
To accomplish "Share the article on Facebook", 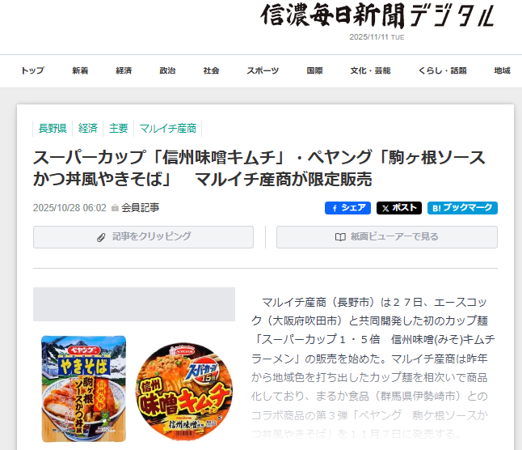I will (x=347, y=208).
